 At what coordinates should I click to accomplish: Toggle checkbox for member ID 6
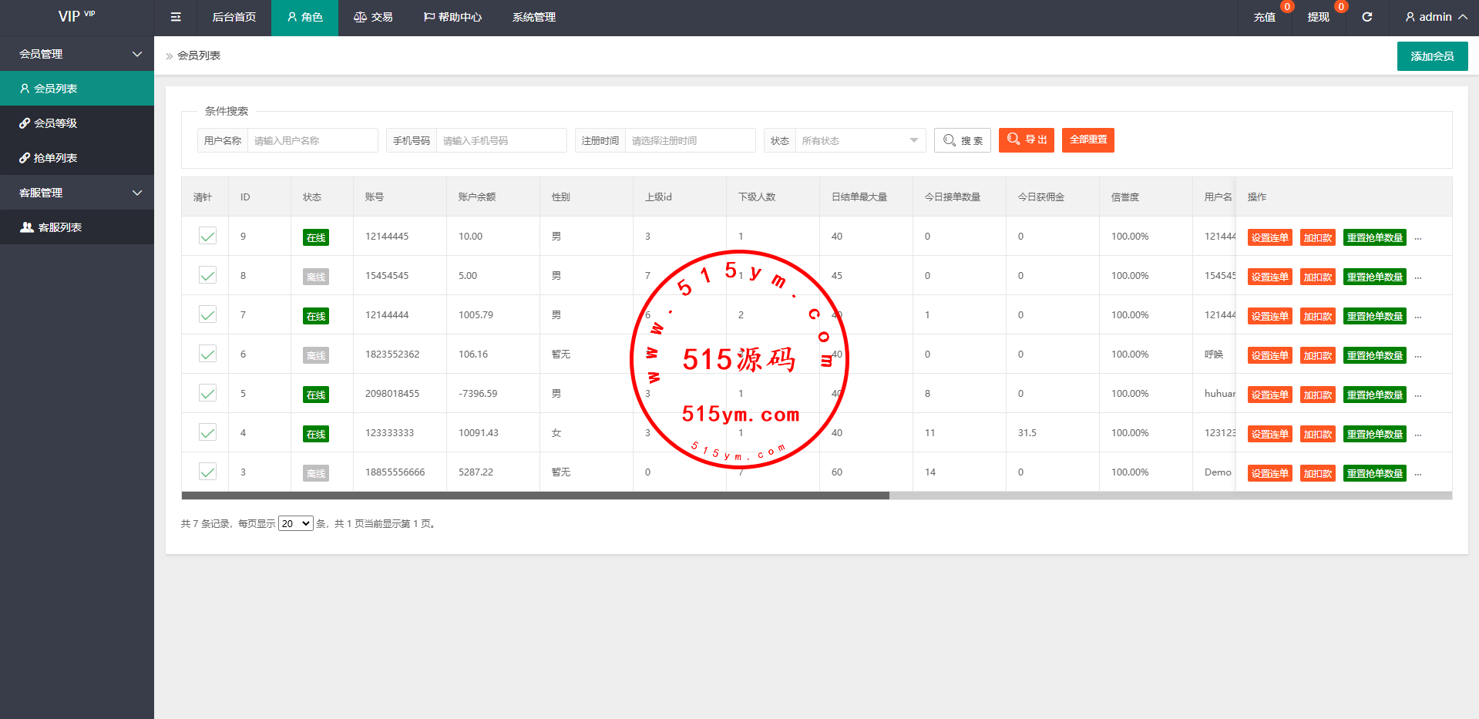click(x=207, y=354)
